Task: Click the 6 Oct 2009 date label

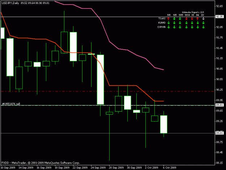Action: (x=170, y=167)
